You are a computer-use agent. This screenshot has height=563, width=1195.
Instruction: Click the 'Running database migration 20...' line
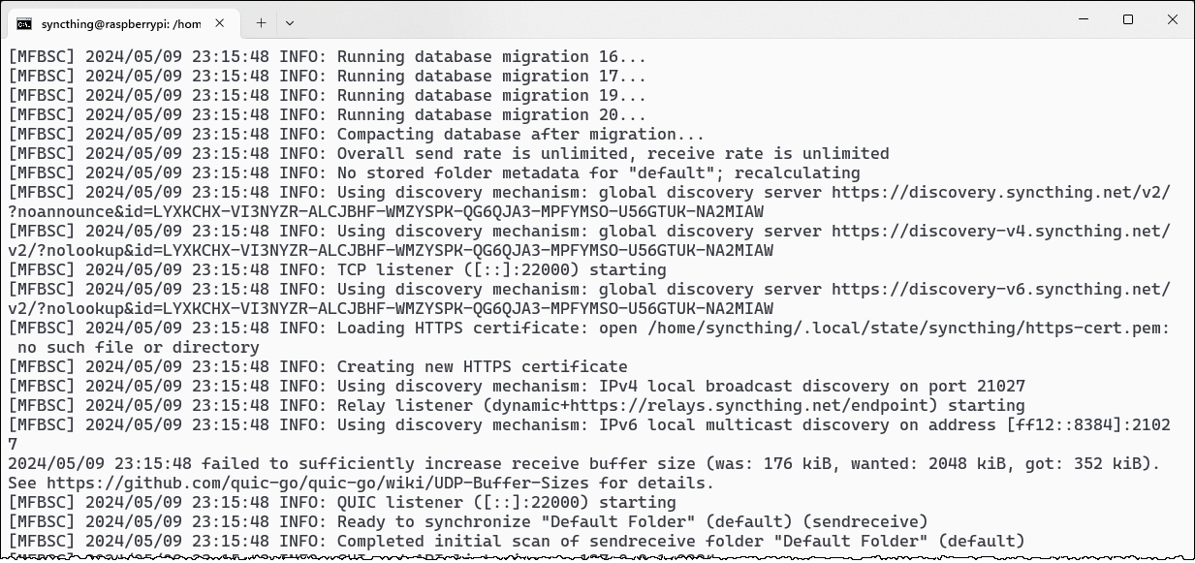click(x=327, y=114)
